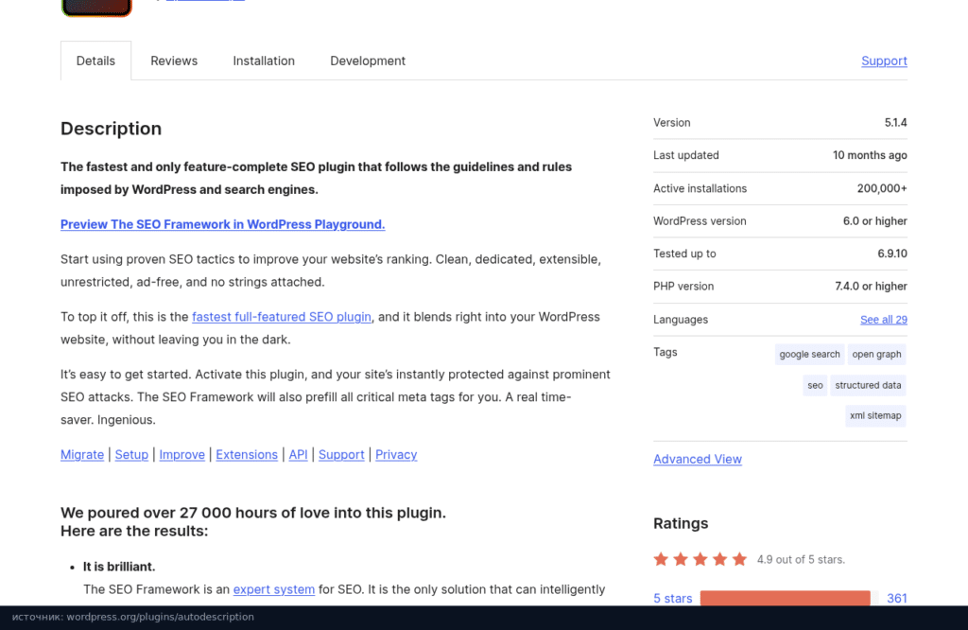Select the google search tag
The width and height of the screenshot is (968, 630).
tap(809, 355)
